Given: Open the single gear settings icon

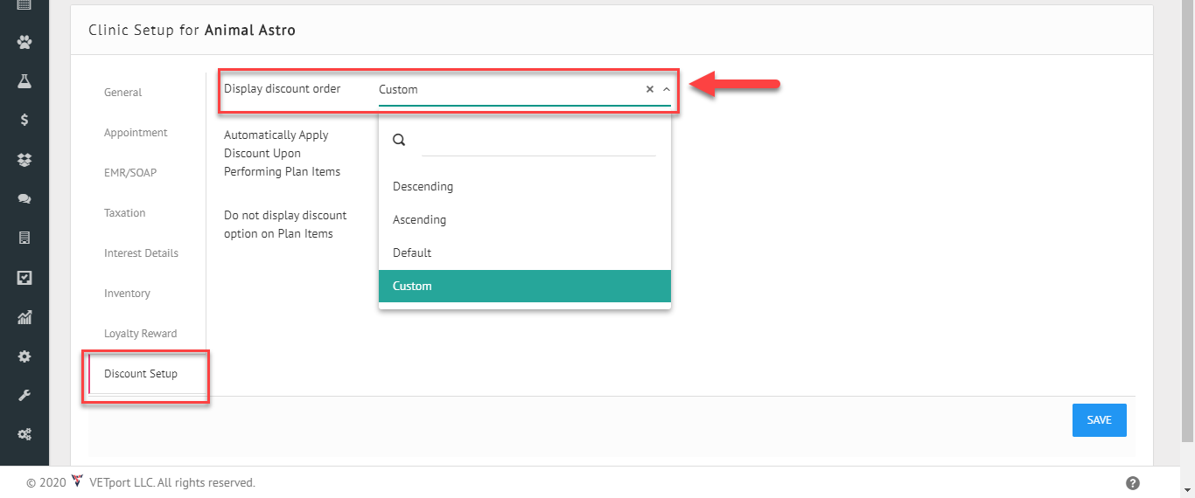Looking at the screenshot, I should point(24,356).
